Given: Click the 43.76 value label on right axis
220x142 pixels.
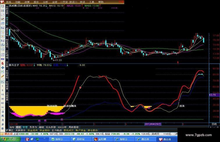Looking at the screenshot, I should point(214,95).
